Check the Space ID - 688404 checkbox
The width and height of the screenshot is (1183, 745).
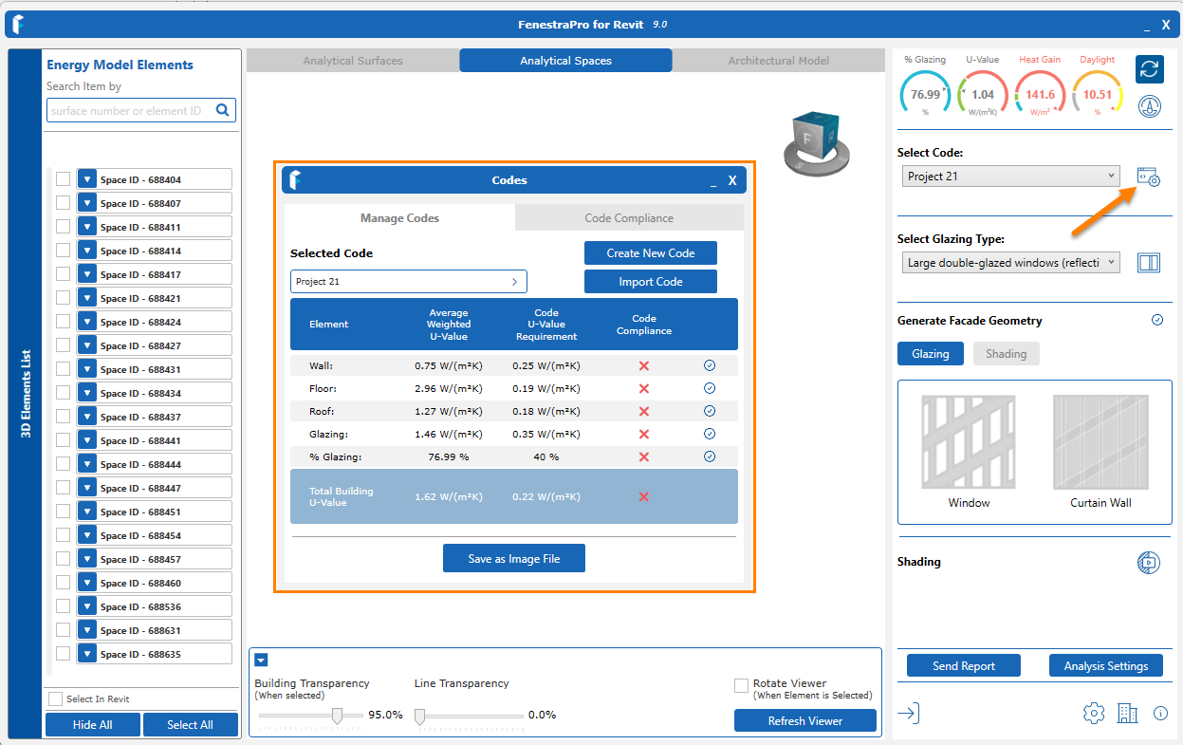click(63, 179)
